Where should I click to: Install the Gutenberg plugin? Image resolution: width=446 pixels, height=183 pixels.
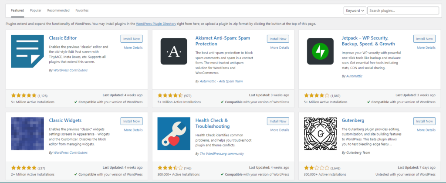click(424, 121)
